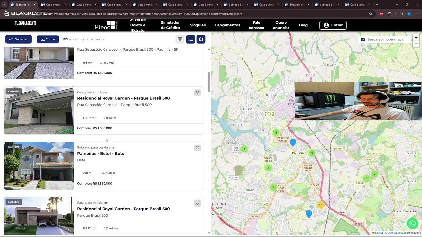The height and width of the screenshot is (237, 422).
Task: Open the browser media control icon
Action: [401, 14]
